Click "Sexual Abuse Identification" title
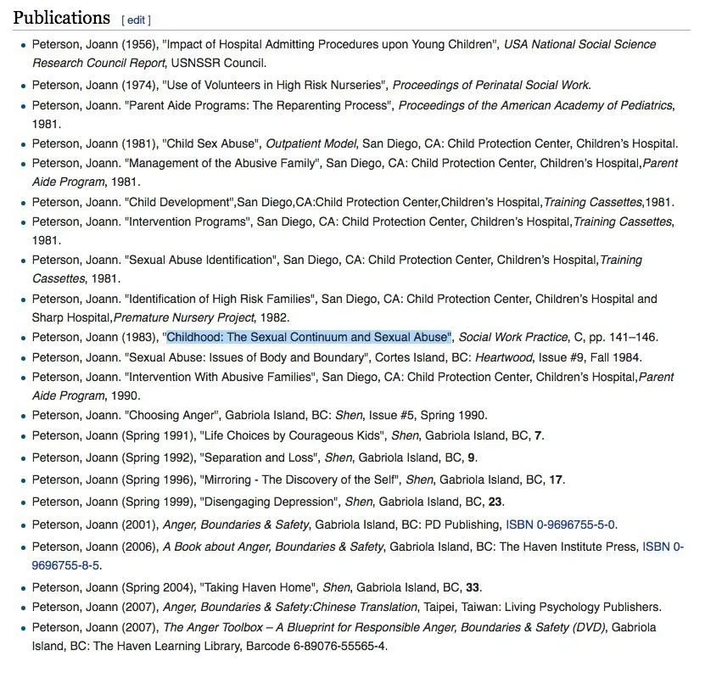The height and width of the screenshot is (673, 705). (200, 260)
